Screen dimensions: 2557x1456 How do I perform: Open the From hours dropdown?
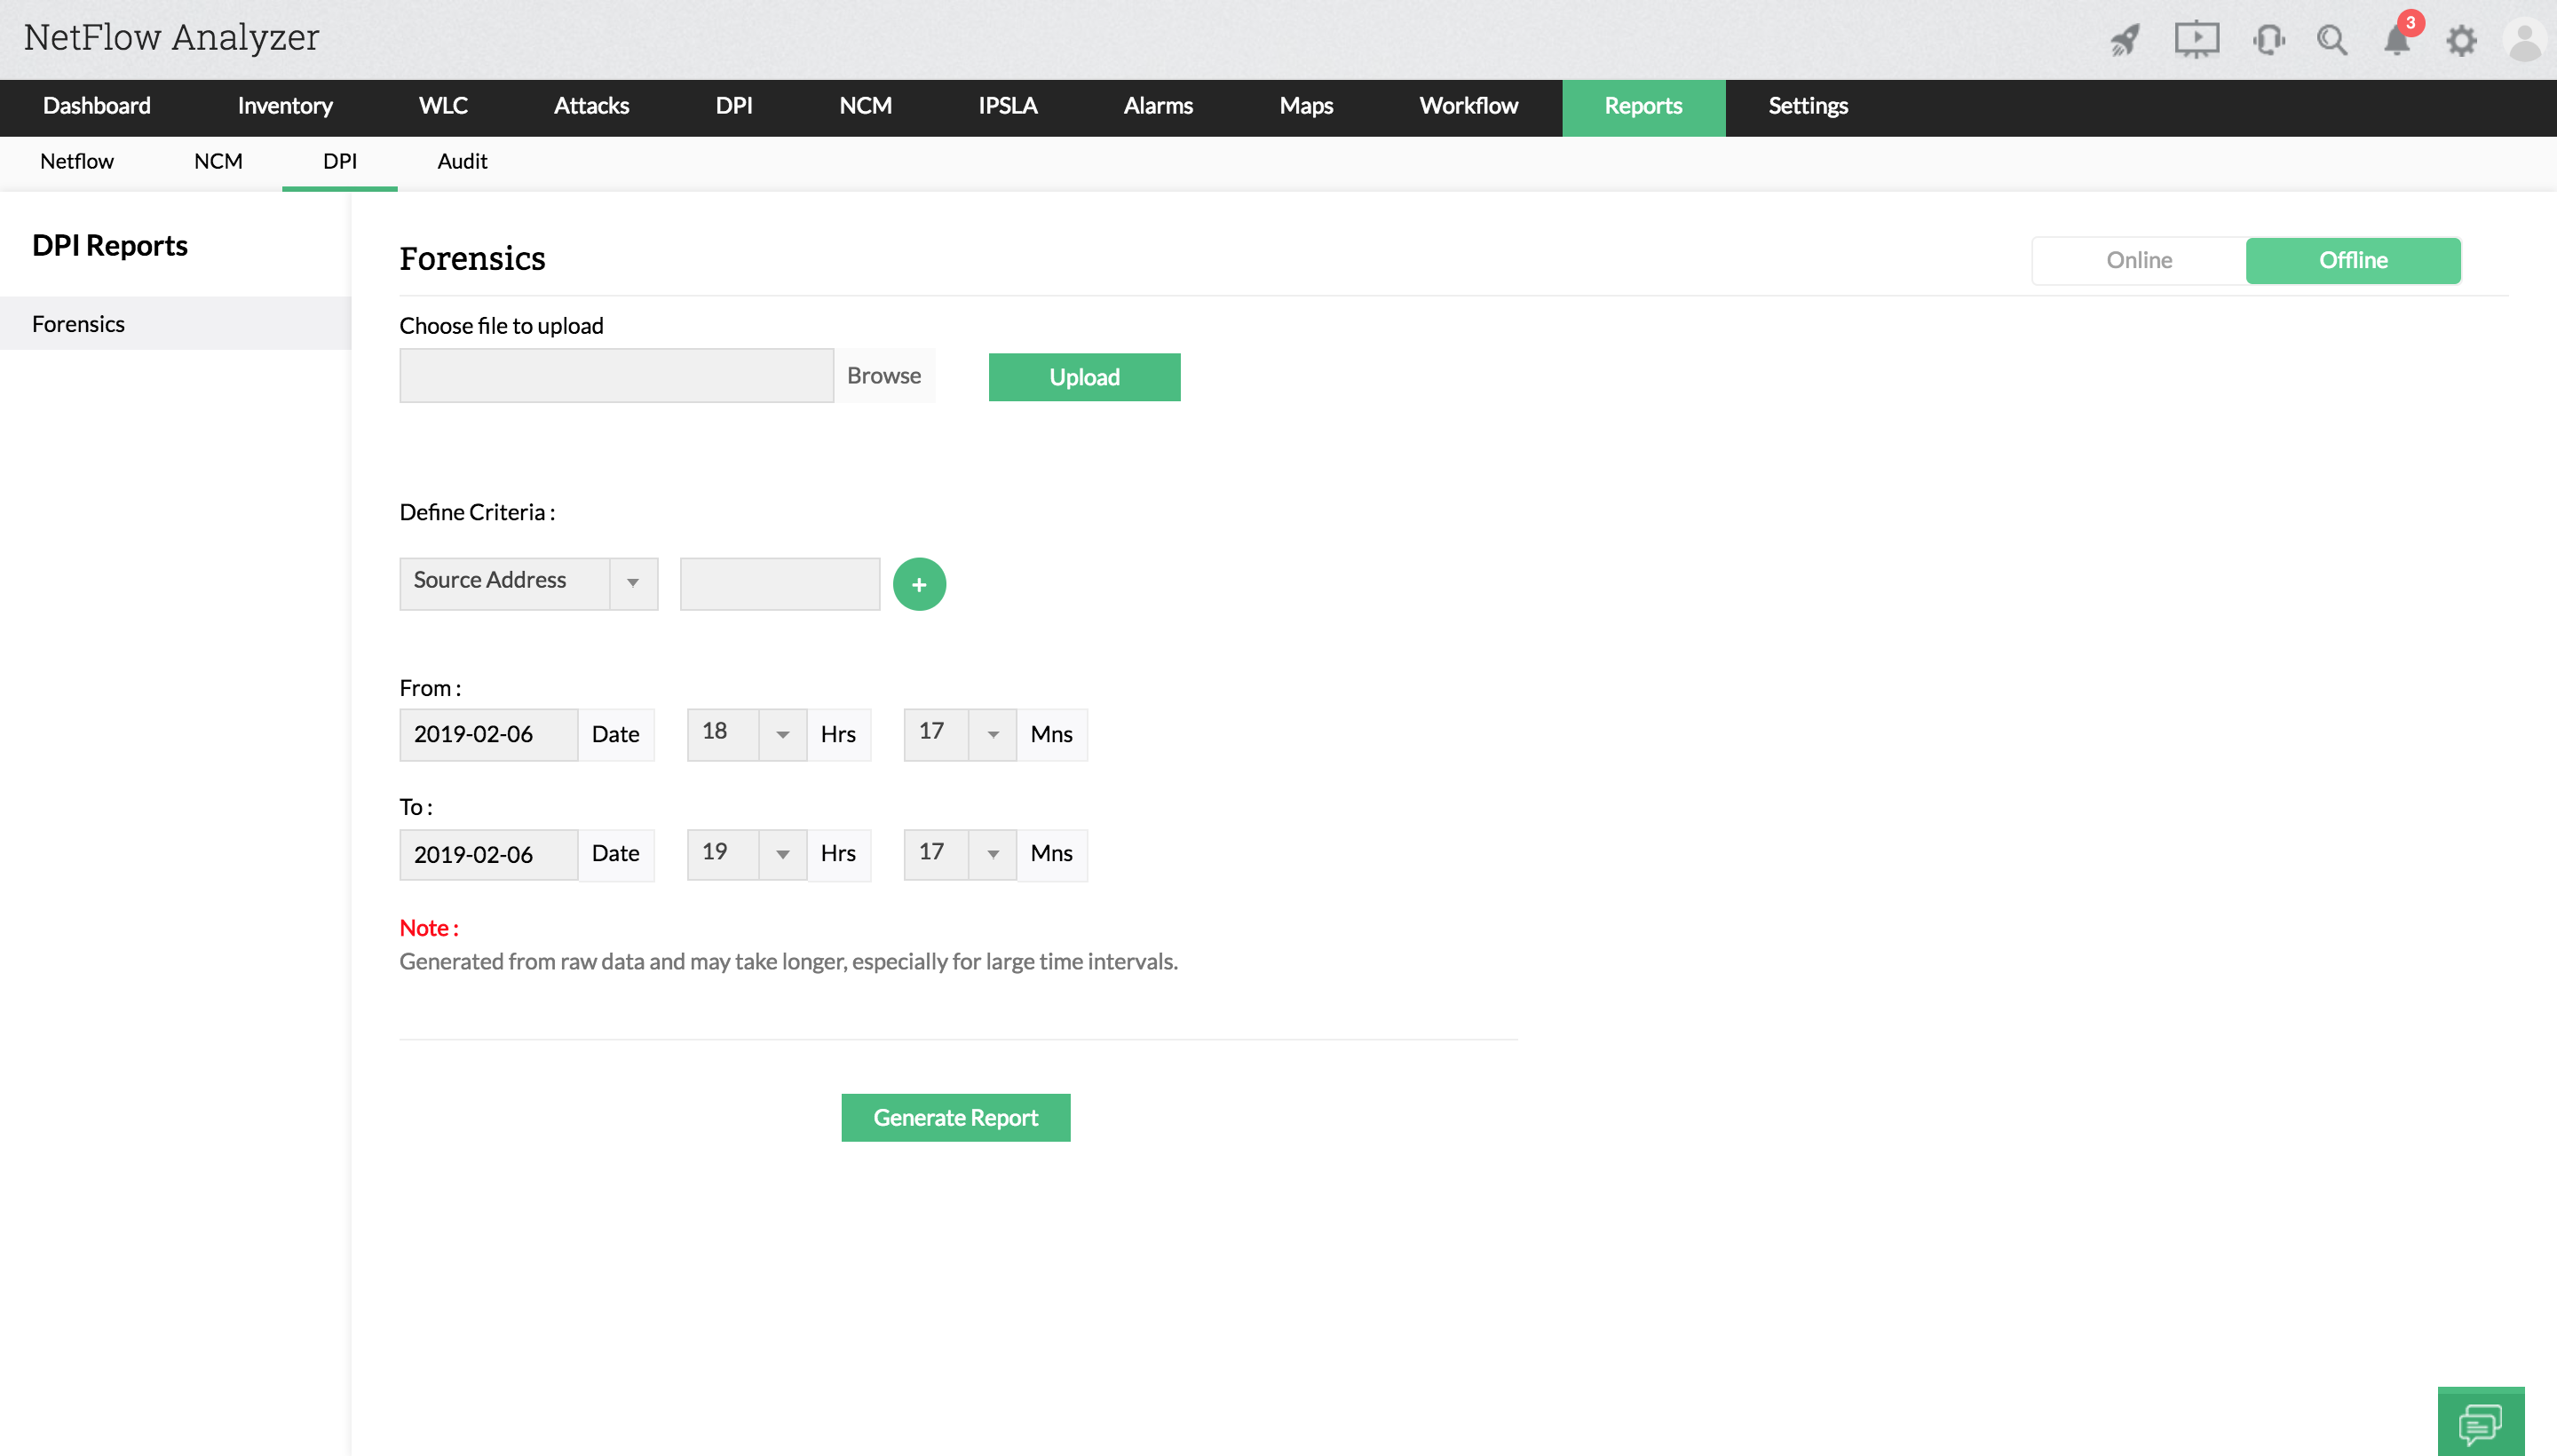click(782, 734)
